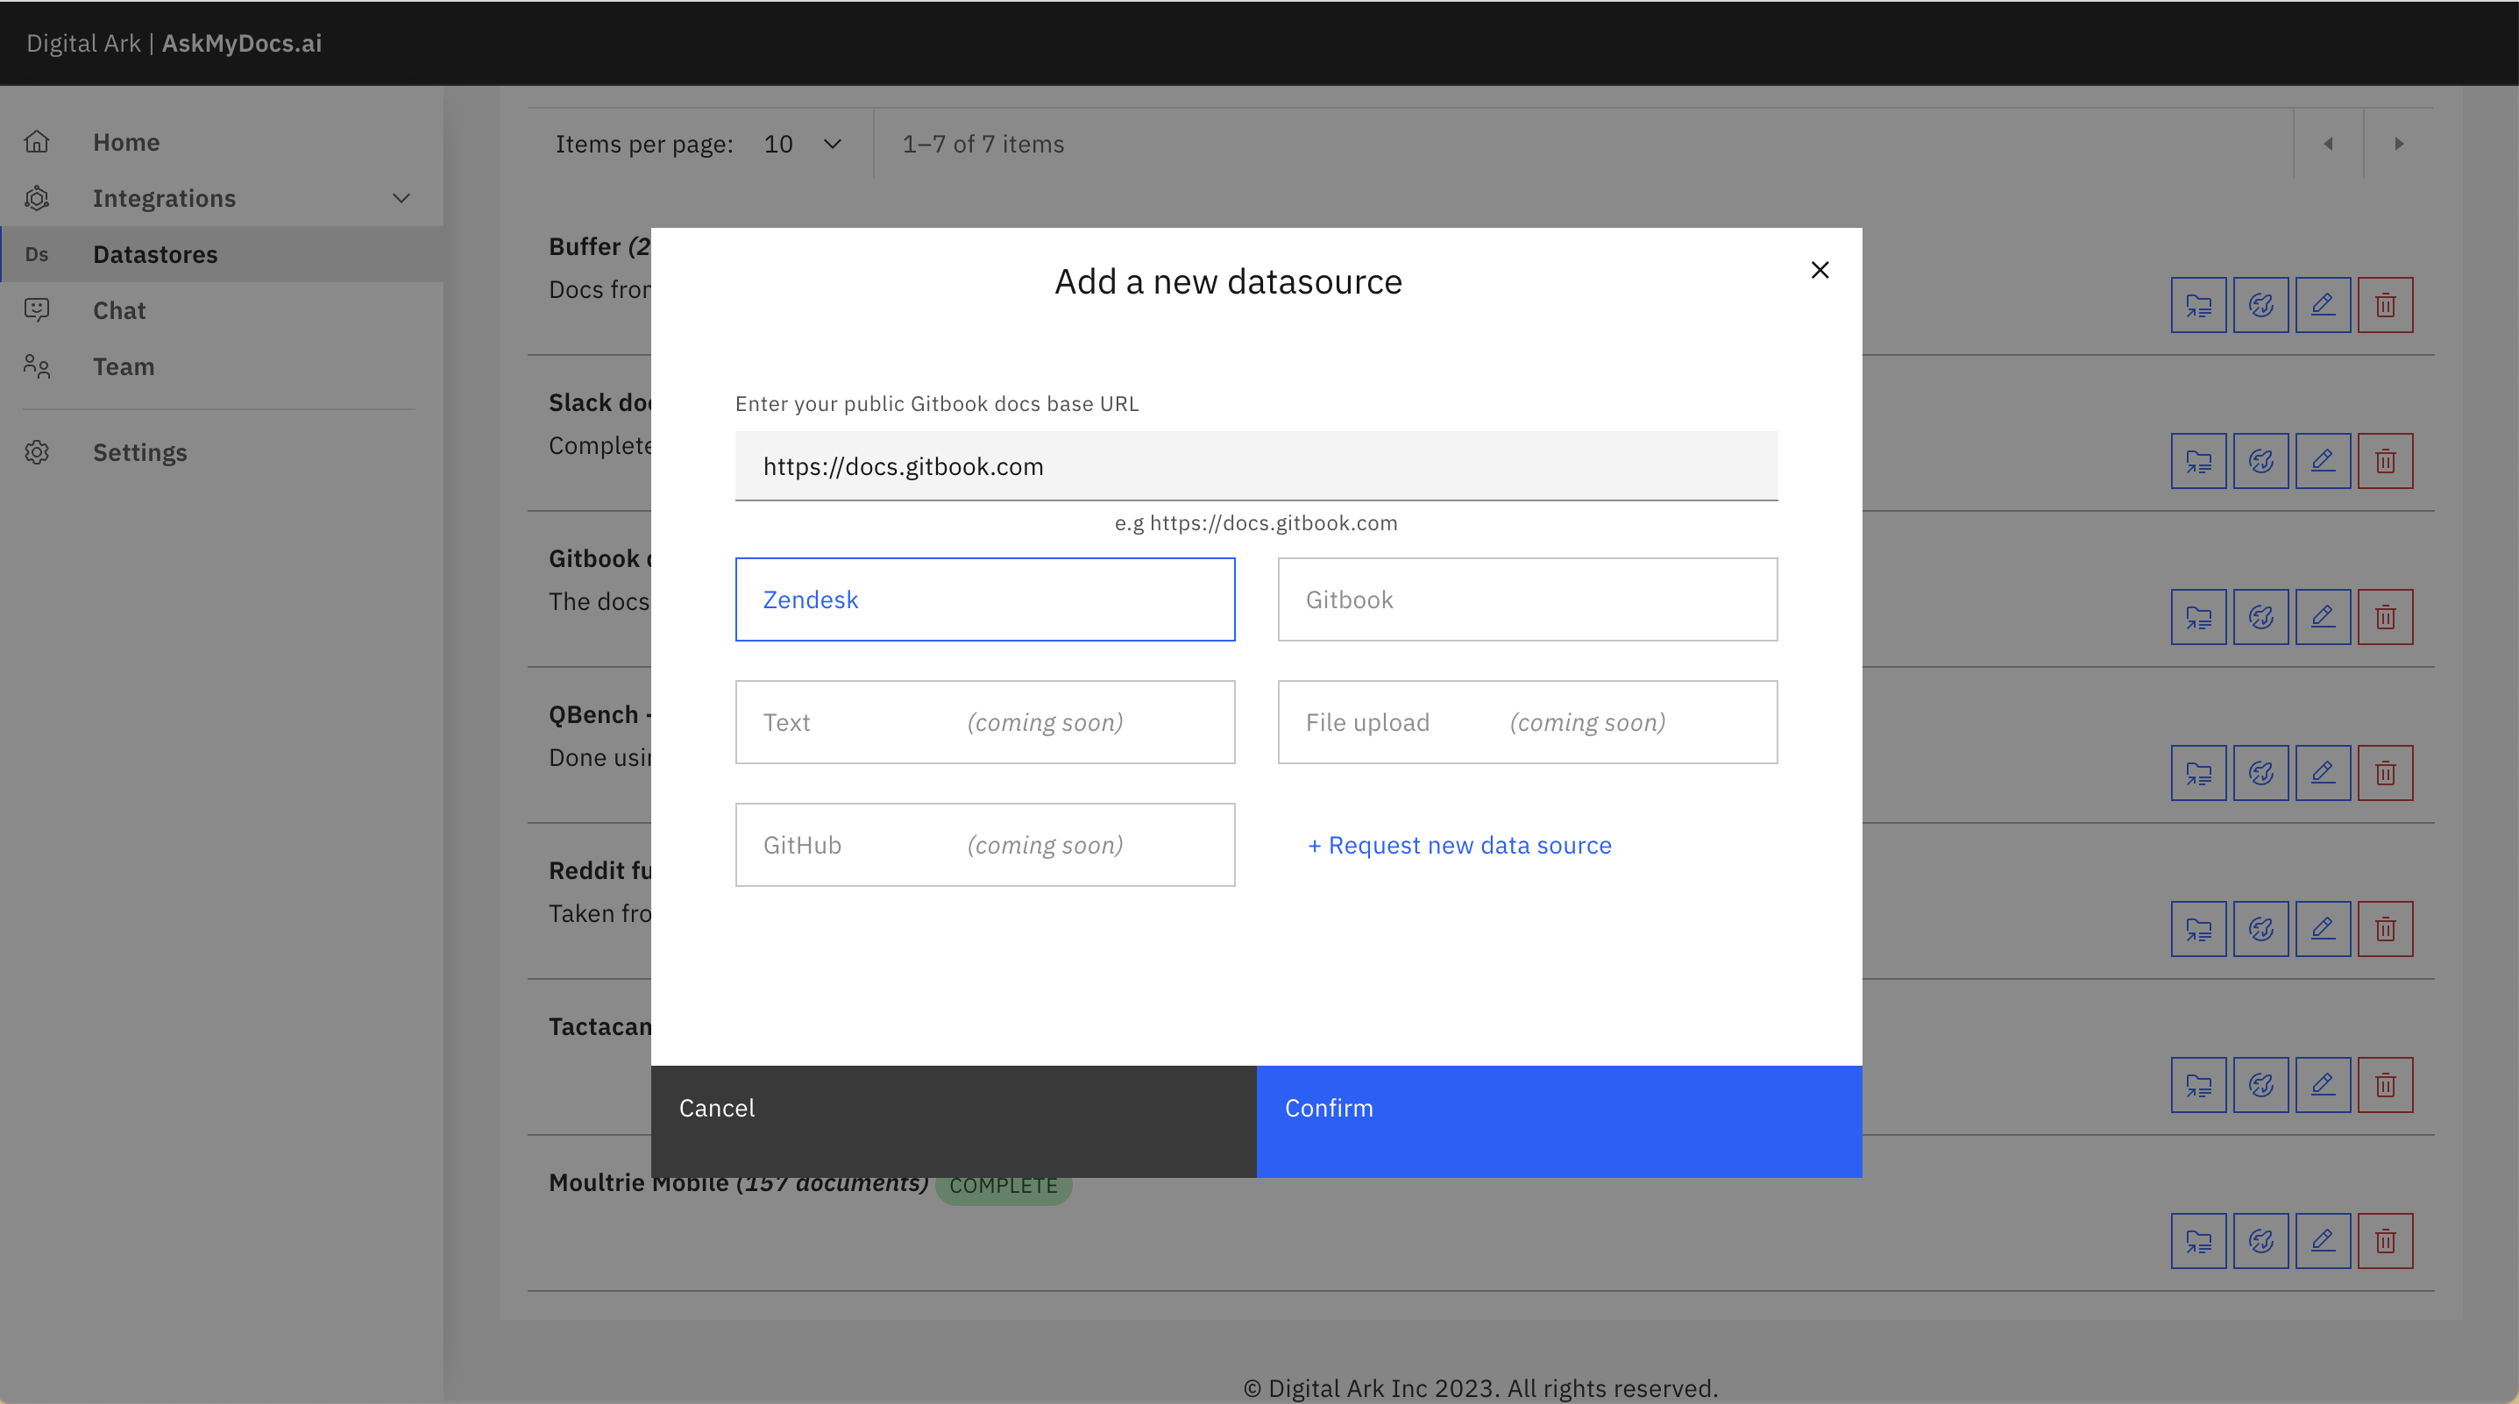This screenshot has height=1404, width=2519.
Task: Expand the Integrations sidebar section
Action: [221, 198]
